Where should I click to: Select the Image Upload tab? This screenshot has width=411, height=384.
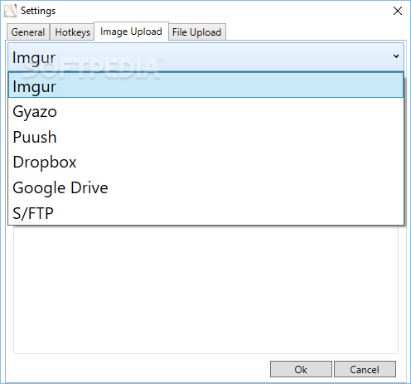(132, 32)
